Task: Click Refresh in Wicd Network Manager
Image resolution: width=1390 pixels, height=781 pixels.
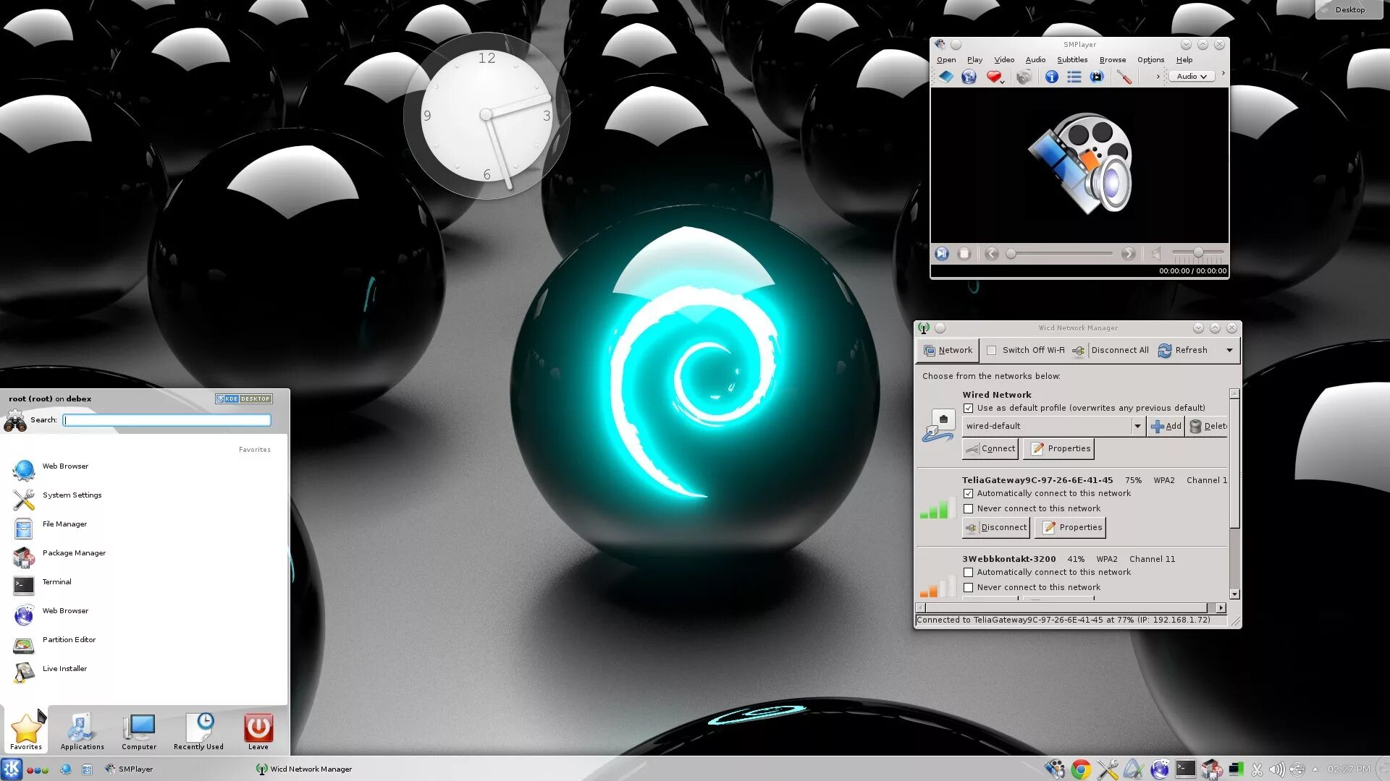Action: coord(1182,350)
